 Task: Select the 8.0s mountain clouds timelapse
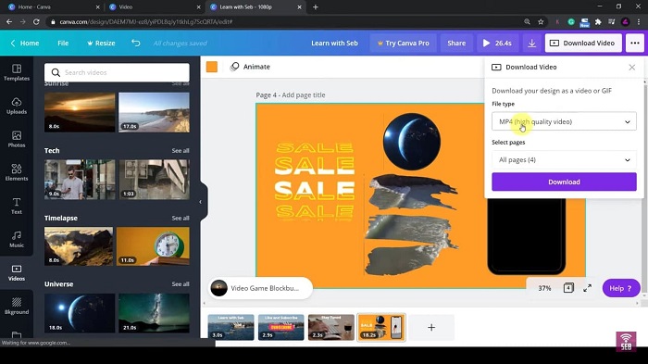pos(79,246)
